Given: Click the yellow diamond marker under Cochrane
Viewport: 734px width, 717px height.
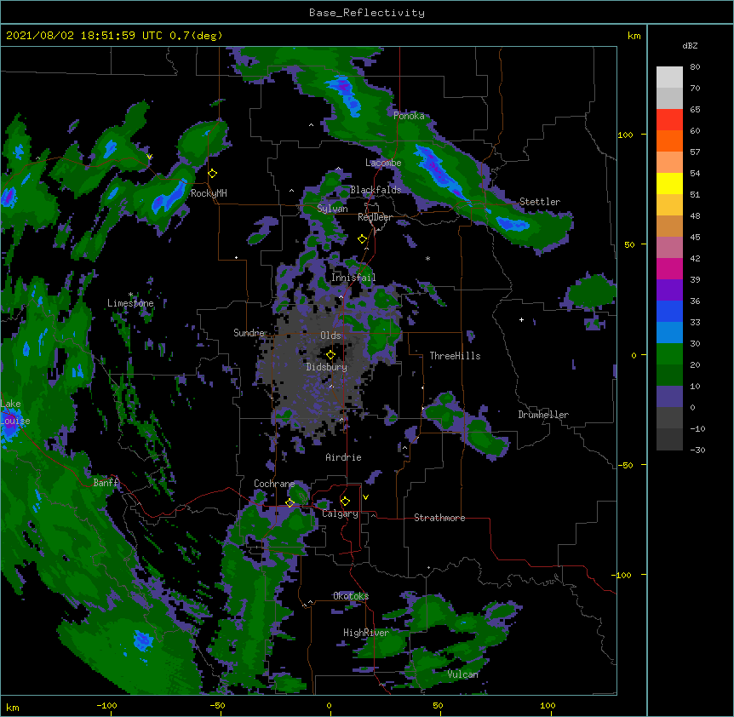Looking at the screenshot, I should click(290, 503).
